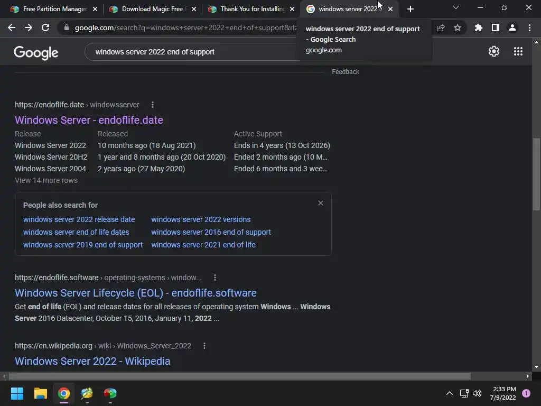The image size is (541, 406).
Task: Close the People also search for box
Action: pyautogui.click(x=321, y=203)
